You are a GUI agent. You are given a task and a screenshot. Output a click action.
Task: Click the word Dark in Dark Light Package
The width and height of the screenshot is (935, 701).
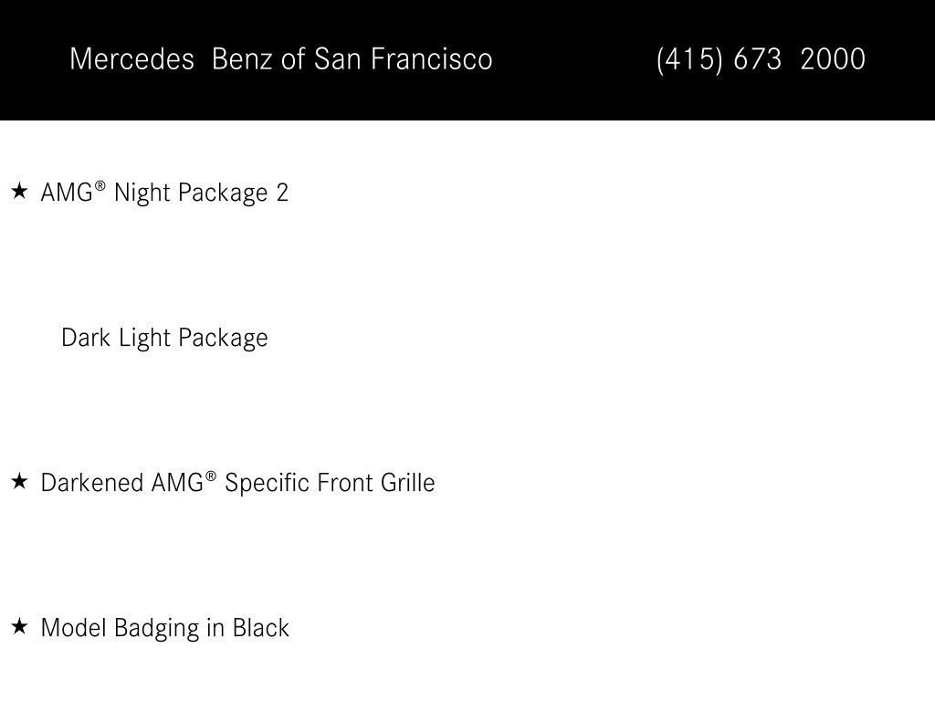(86, 338)
